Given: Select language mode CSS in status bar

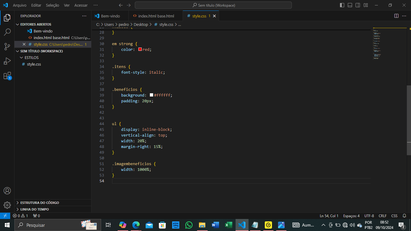Looking at the screenshot, I should click(394, 216).
